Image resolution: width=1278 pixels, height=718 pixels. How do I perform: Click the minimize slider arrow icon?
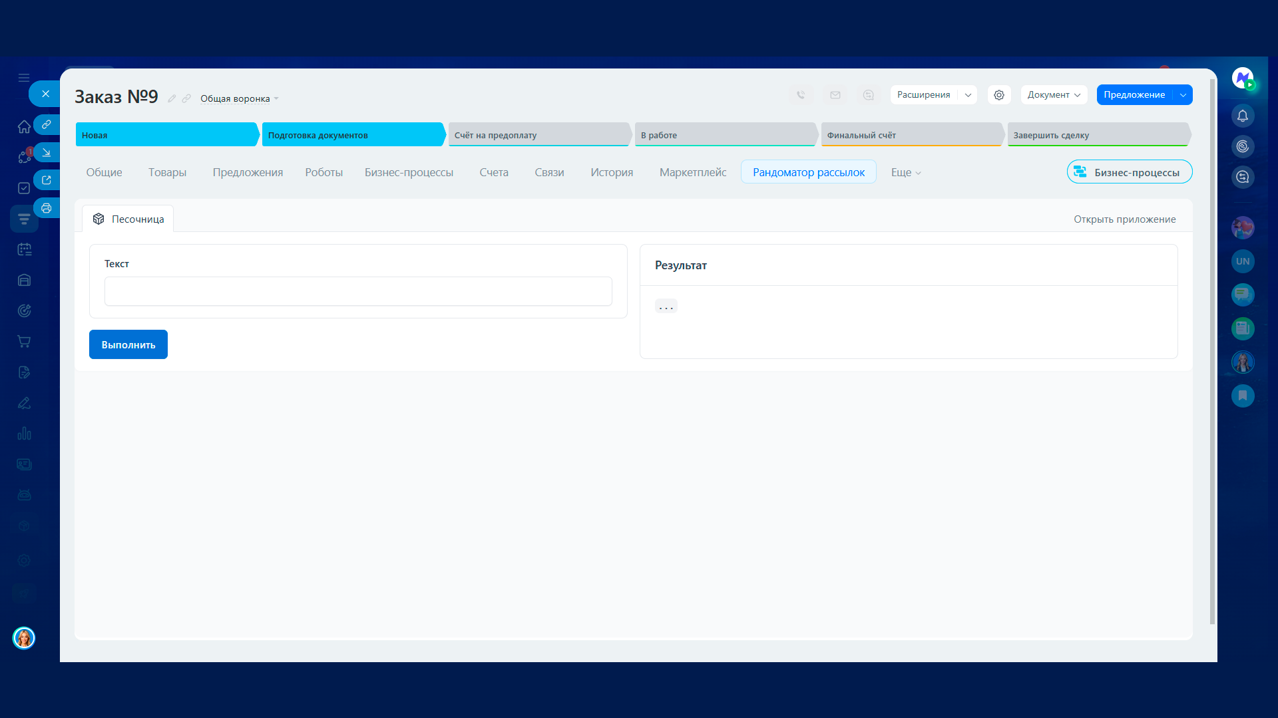point(47,152)
